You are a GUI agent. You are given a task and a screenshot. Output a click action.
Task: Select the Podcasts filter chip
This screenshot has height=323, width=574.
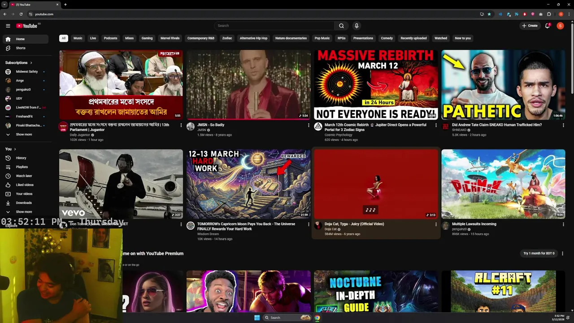(x=111, y=38)
